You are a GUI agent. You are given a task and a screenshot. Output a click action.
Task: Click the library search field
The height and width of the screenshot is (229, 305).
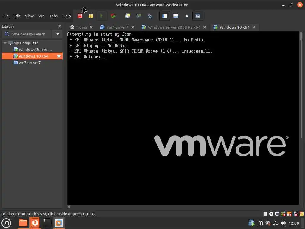[x=27, y=34]
